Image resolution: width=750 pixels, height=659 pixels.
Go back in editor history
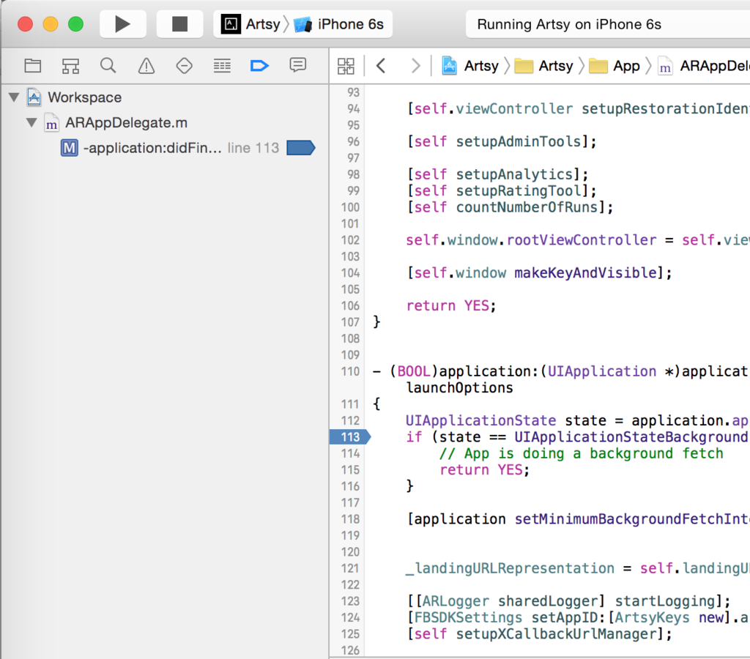[x=381, y=65]
